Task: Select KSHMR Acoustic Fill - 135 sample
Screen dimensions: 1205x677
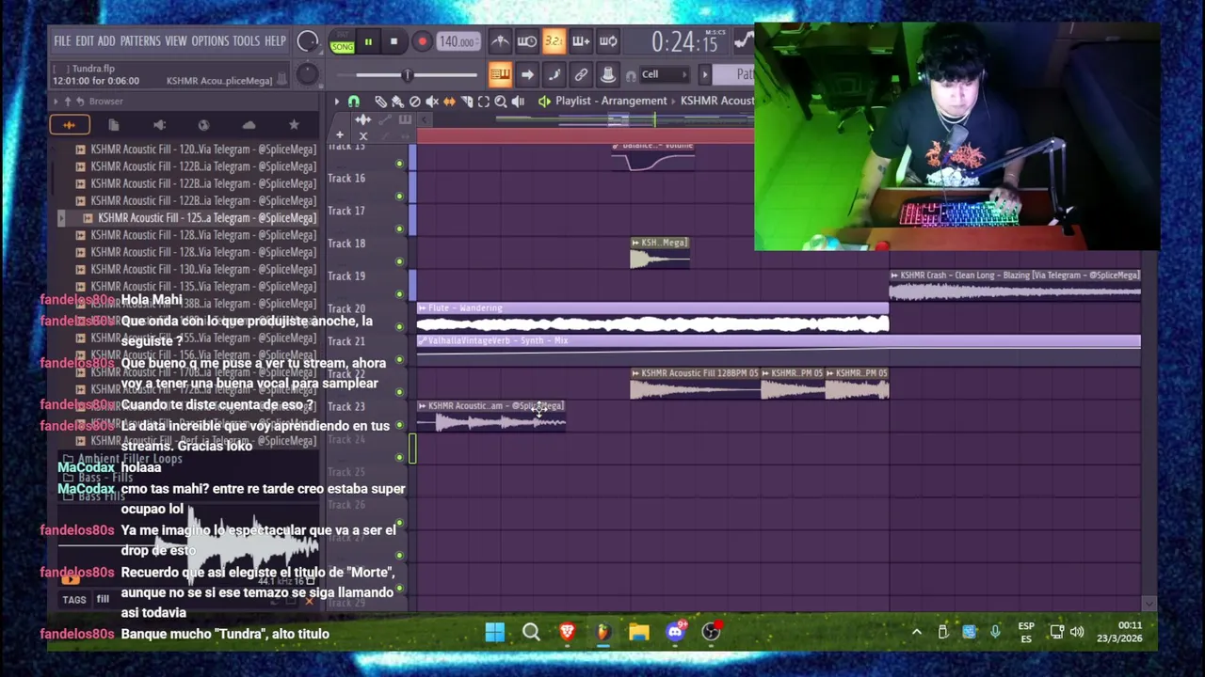Action: pos(196,286)
